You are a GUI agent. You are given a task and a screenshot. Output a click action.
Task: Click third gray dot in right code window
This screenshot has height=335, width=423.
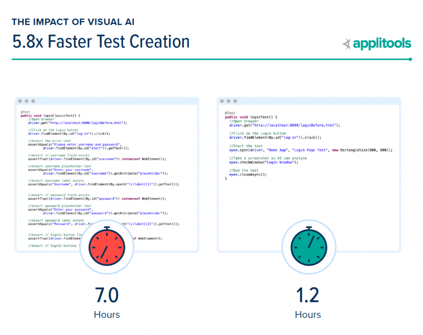(x=235, y=101)
